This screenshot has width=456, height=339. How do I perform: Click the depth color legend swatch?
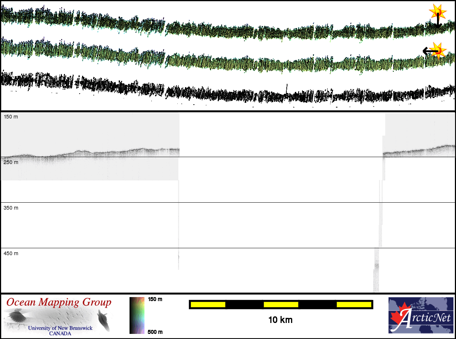point(137,315)
